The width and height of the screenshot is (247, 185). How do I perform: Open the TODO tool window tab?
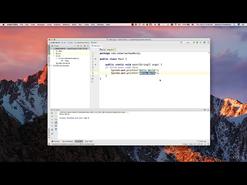(x=89, y=141)
